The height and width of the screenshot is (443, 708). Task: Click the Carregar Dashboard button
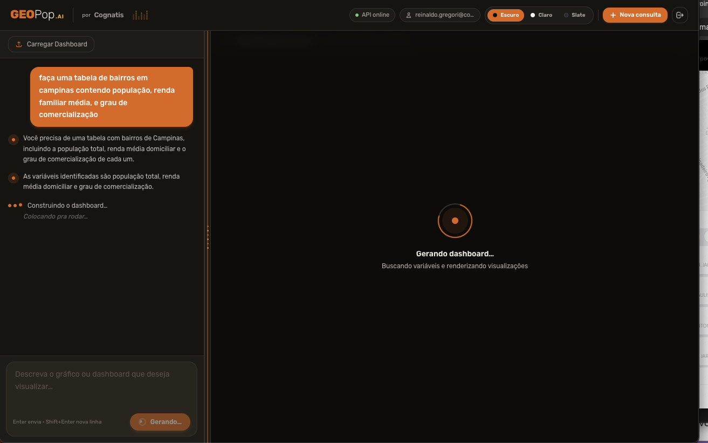tap(51, 44)
